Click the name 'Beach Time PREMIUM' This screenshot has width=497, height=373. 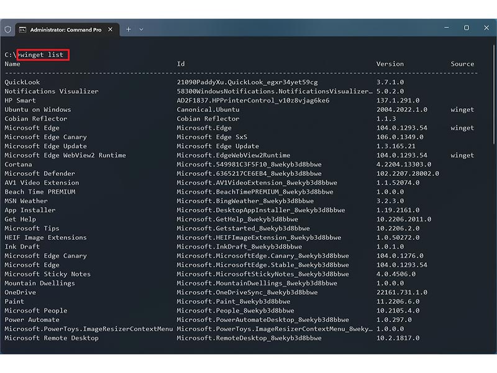coord(40,192)
